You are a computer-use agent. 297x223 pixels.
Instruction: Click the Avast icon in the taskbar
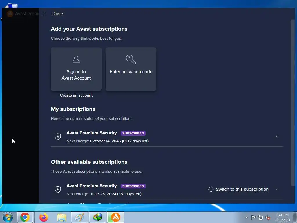tap(116, 217)
